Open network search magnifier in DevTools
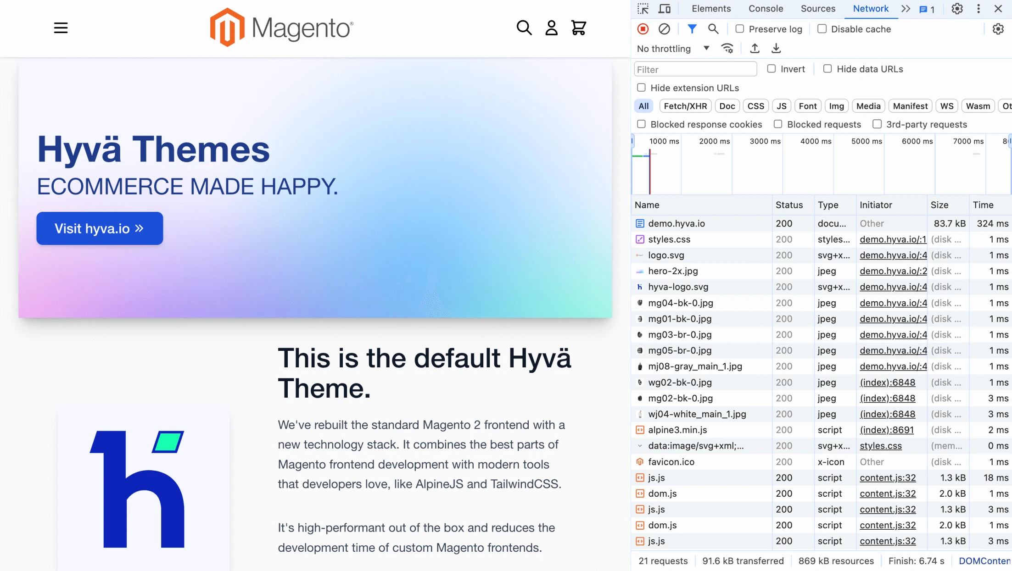This screenshot has height=571, width=1012. click(x=713, y=29)
